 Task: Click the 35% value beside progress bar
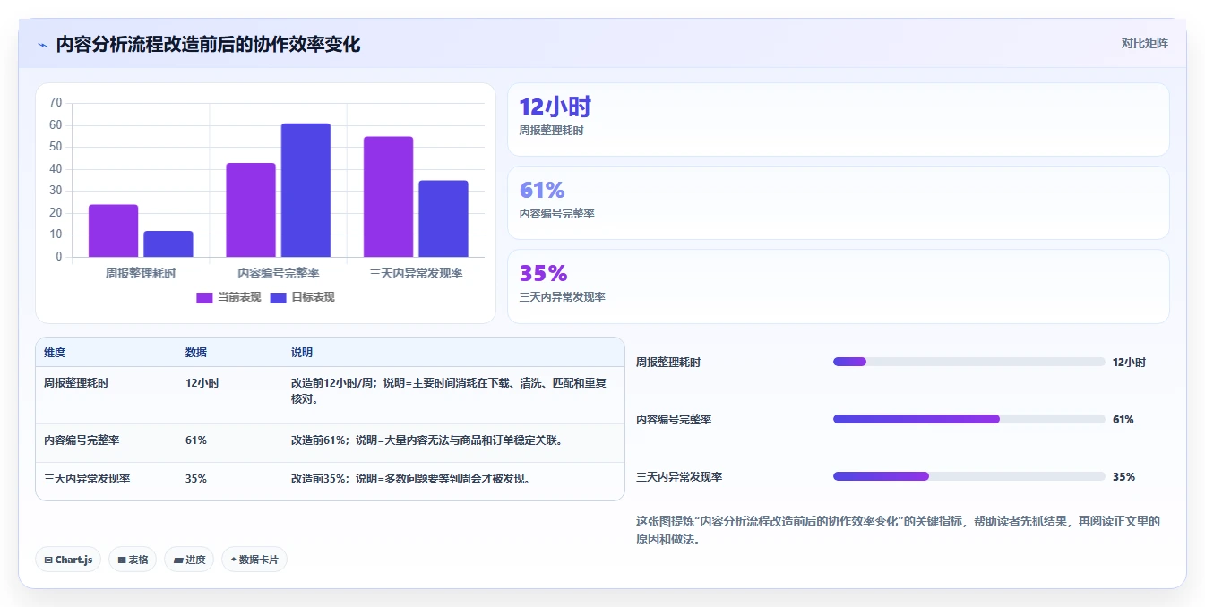tap(1123, 477)
